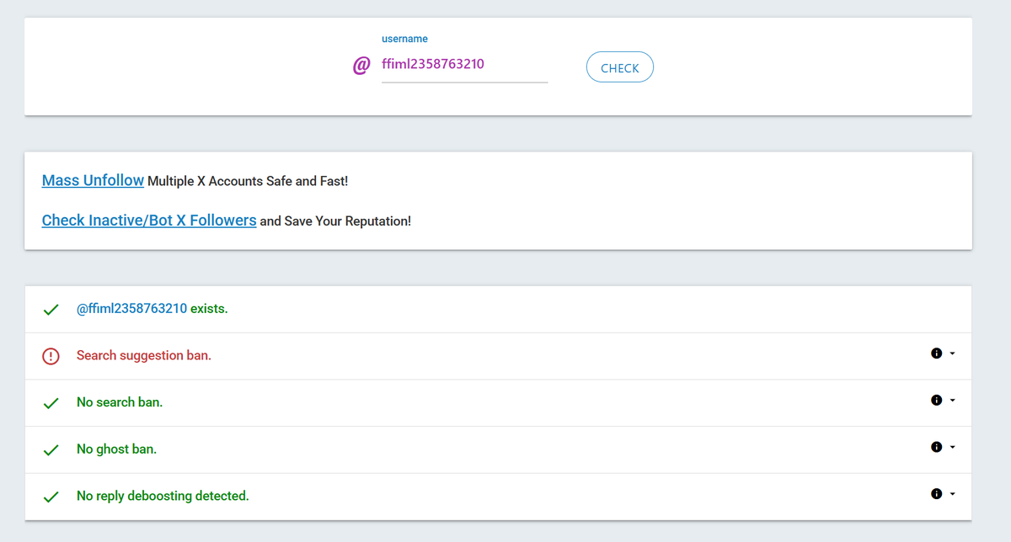This screenshot has height=542, width=1011.
Task: Show info for No search ban
Action: tap(936, 401)
